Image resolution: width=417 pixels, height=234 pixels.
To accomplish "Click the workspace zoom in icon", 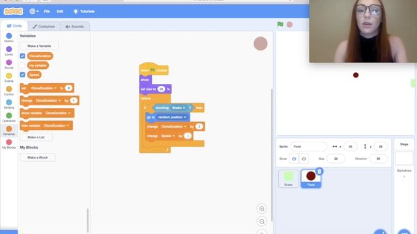I will pyautogui.click(x=262, y=209).
